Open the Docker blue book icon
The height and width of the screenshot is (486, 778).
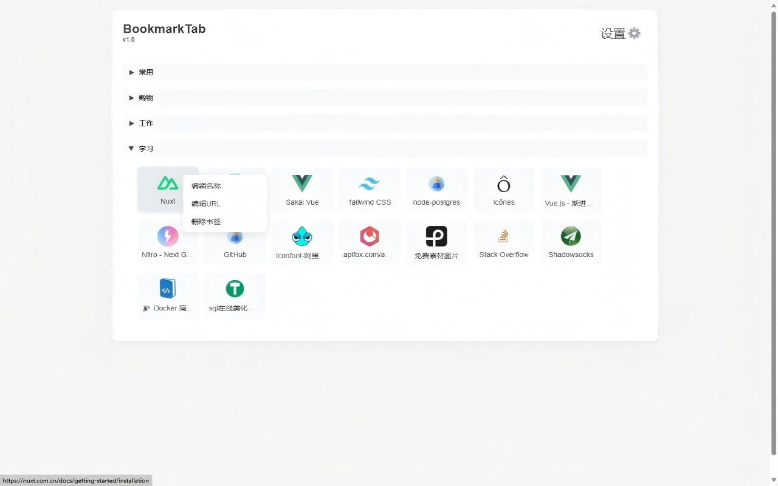(168, 289)
